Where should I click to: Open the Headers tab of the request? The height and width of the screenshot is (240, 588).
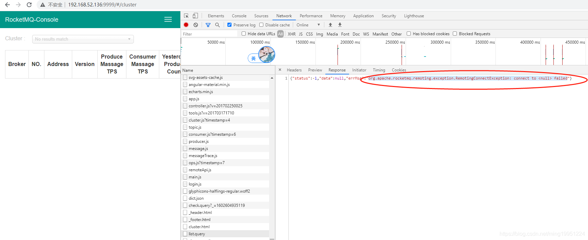(294, 70)
